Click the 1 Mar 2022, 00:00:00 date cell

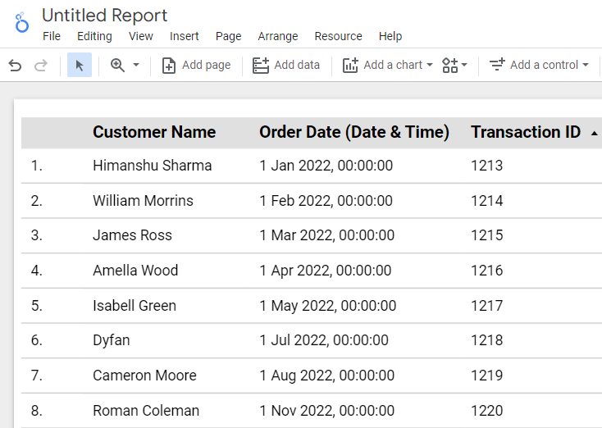coord(326,235)
